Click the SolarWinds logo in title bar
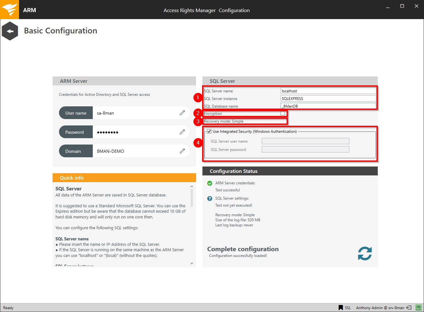Screen dimensions: 424x312 coord(10,10)
